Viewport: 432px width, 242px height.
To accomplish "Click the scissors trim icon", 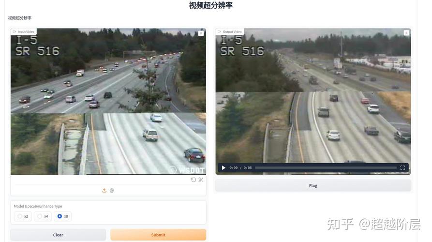I will tap(201, 180).
